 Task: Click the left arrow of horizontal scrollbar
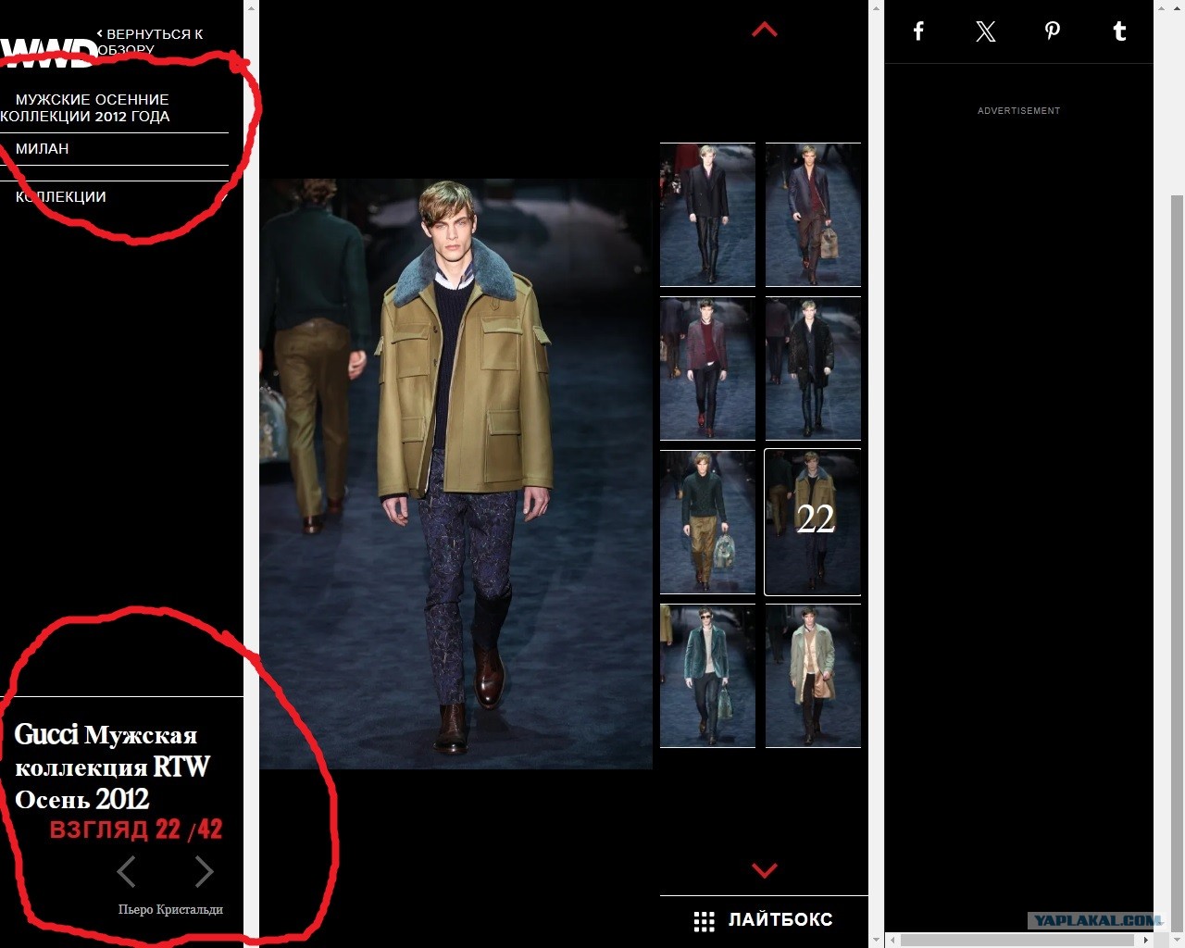[x=892, y=941]
